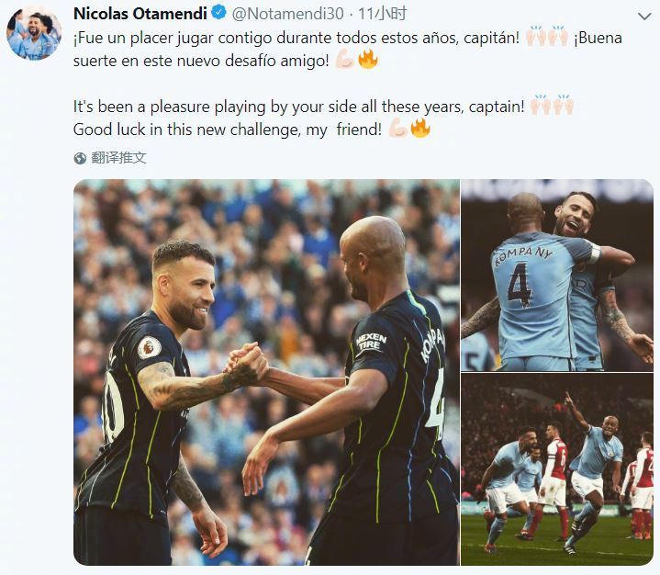This screenshot has width=660, height=575.
Task: Click the blue verified badge icon
Action: (218, 13)
